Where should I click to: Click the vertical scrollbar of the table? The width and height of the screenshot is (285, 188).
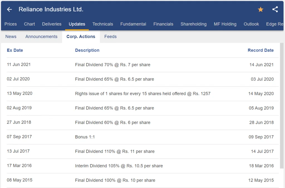(282, 106)
